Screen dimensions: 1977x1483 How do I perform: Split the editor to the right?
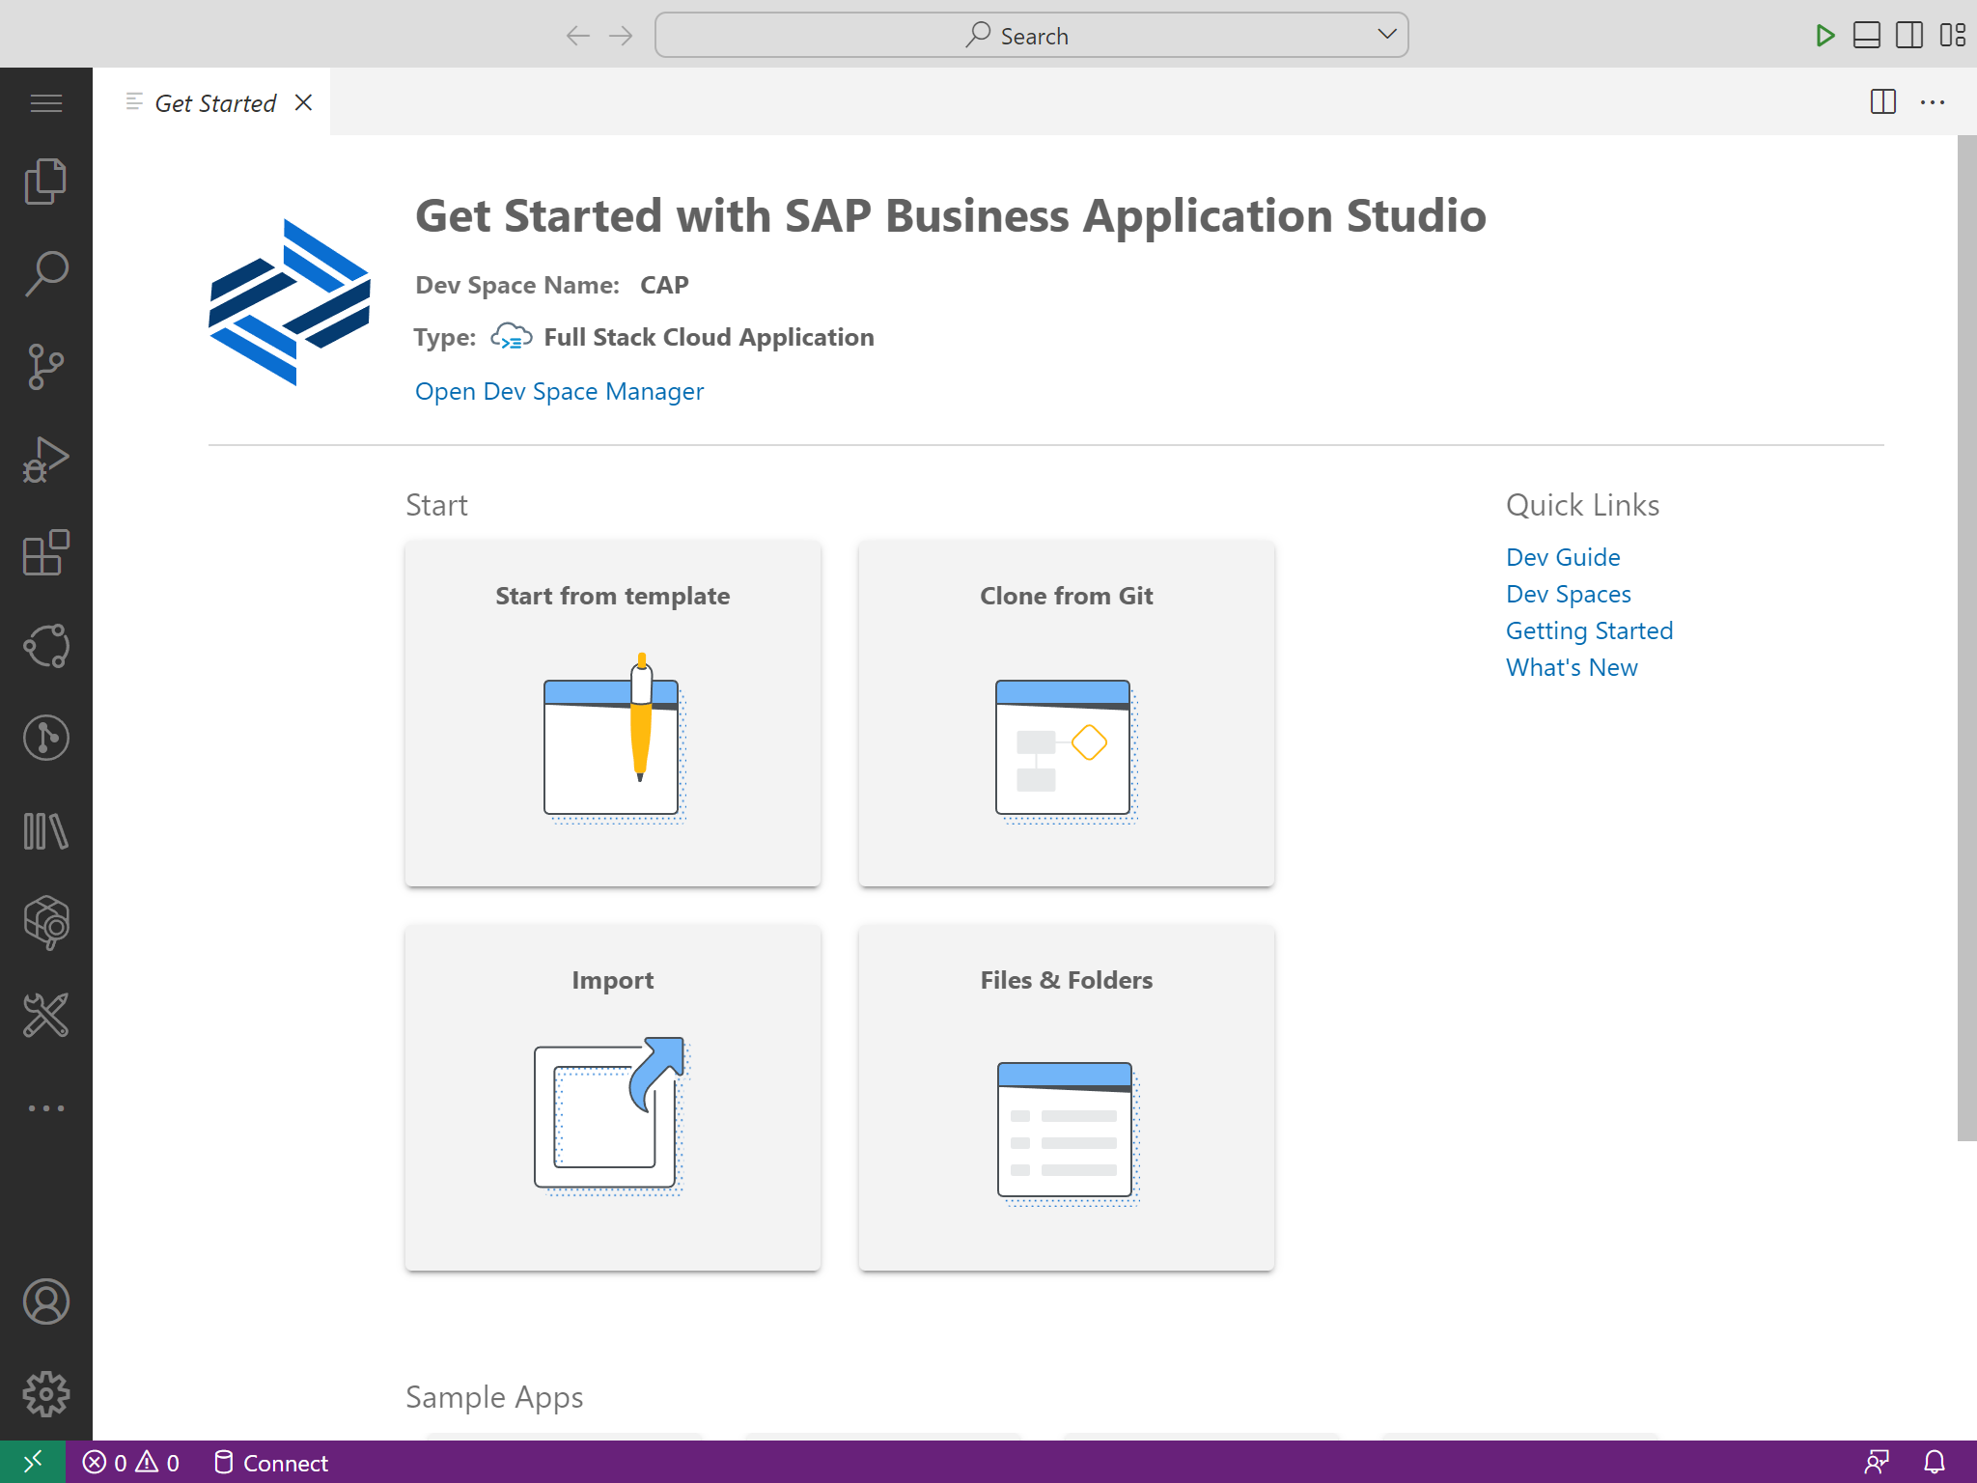[x=1882, y=101]
